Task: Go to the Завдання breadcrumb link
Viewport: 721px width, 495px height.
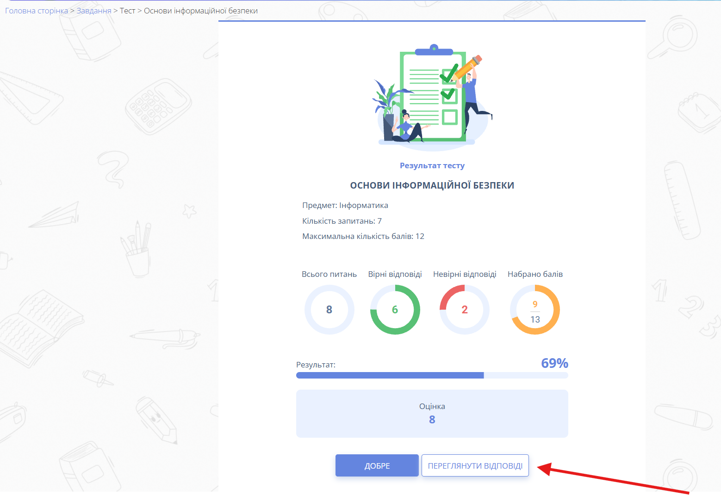Action: pyautogui.click(x=94, y=11)
